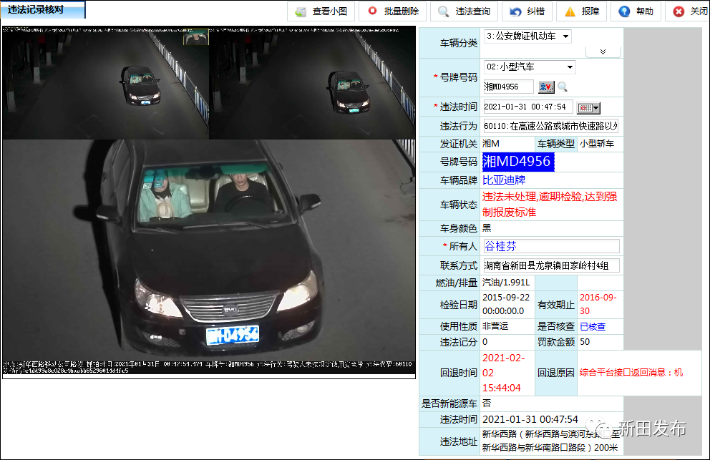Open 帮助 help
The height and width of the screenshot is (460, 710).
pos(636,11)
